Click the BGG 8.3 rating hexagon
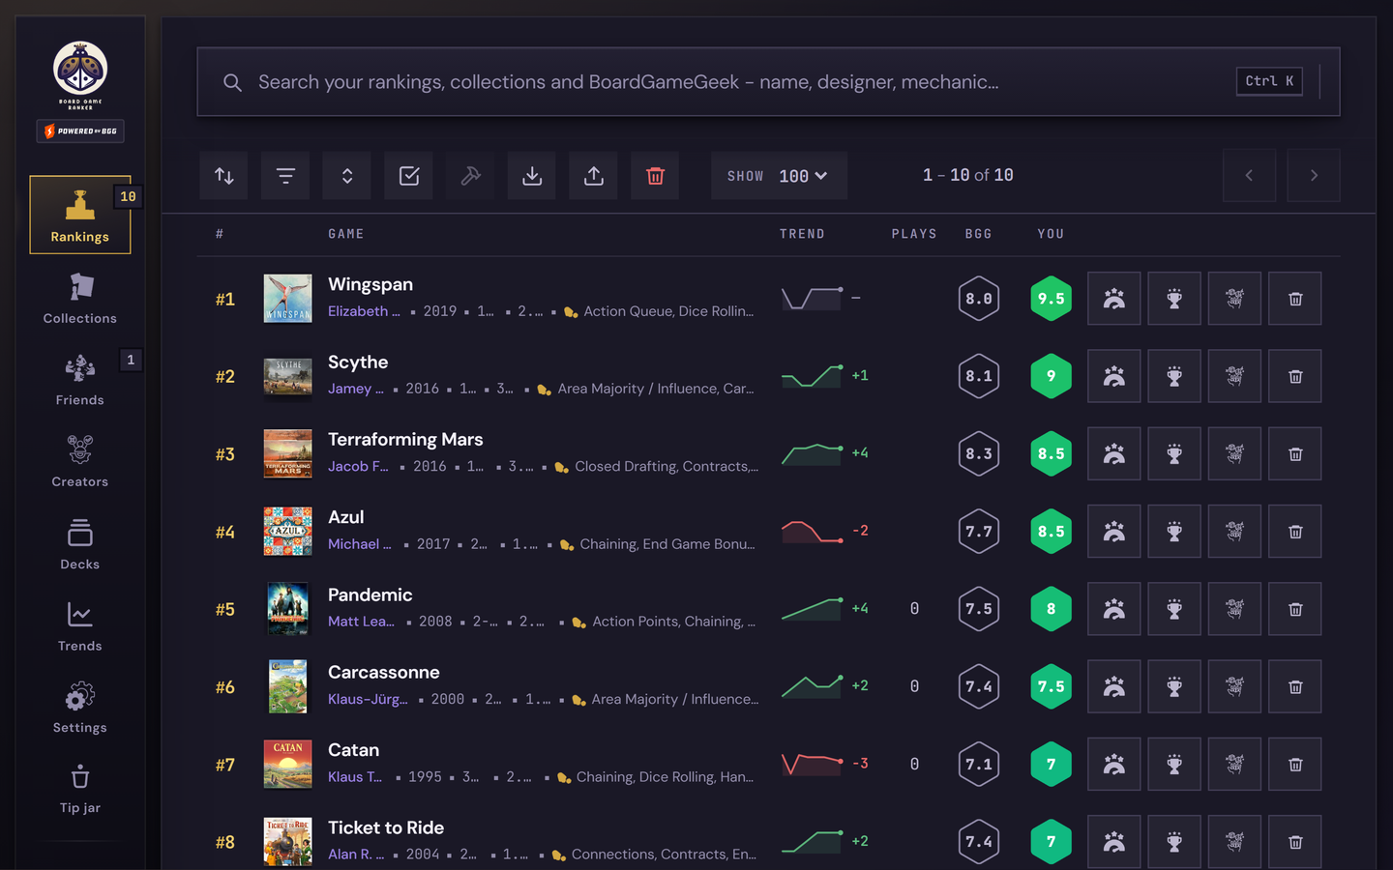Screen dimensions: 1393x870 [979, 453]
